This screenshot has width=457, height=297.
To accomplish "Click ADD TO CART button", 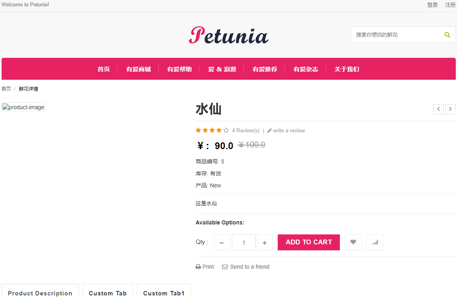I will click(x=309, y=242).
